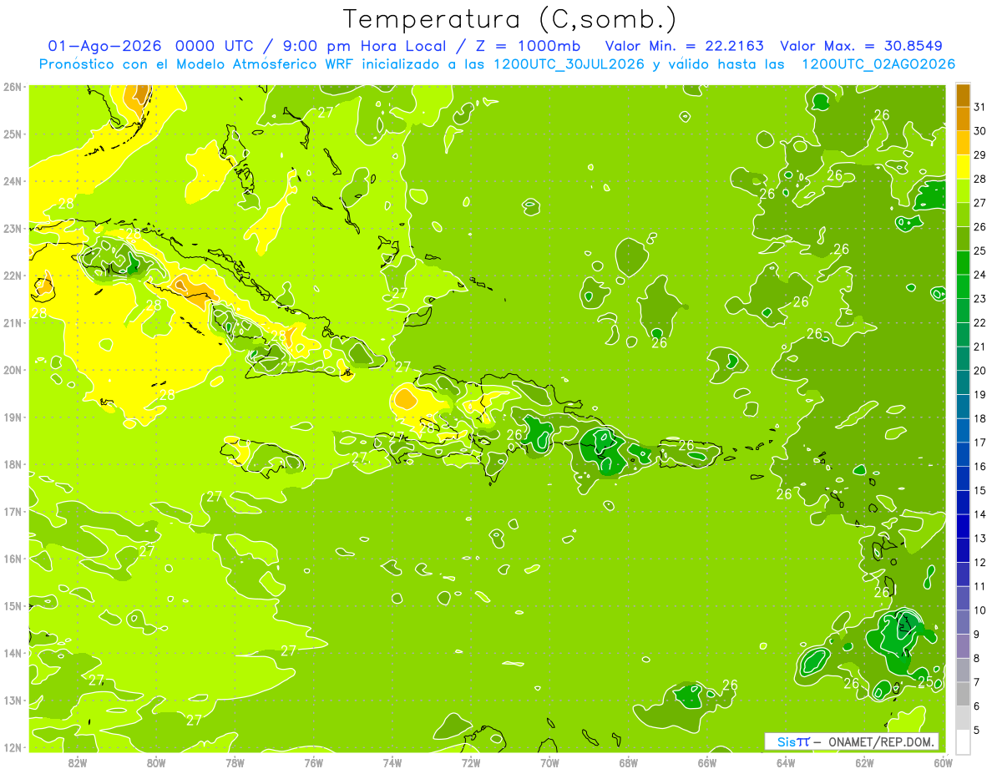
Task: Click the number 24 on the color scale
Action: (980, 275)
